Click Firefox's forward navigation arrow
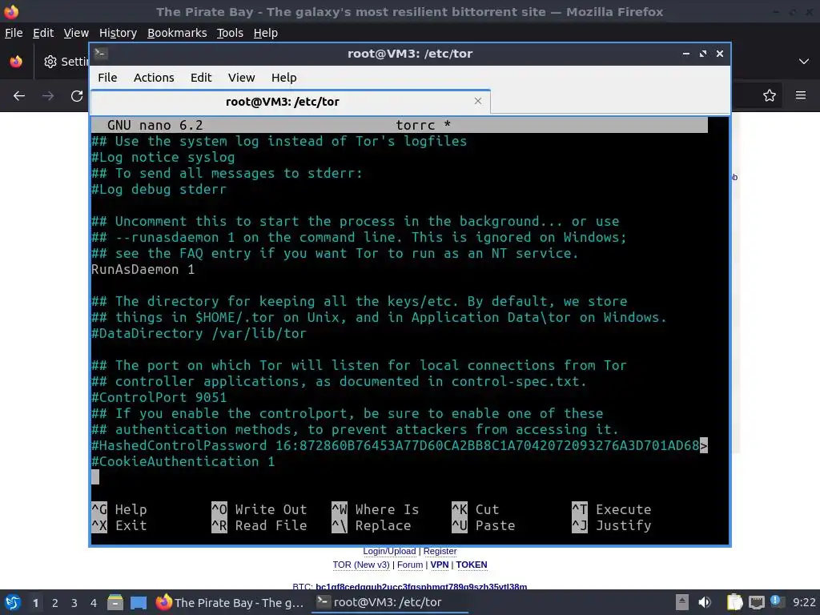Image resolution: width=820 pixels, height=615 pixels. point(47,96)
